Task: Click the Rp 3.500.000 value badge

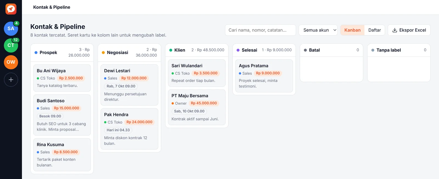Action: tap(206, 73)
